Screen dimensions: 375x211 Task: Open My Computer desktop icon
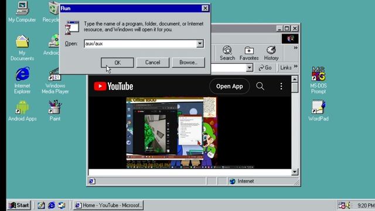pos(22,12)
